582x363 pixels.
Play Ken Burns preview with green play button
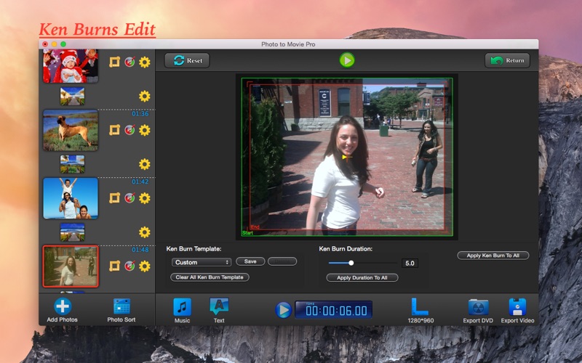click(347, 60)
